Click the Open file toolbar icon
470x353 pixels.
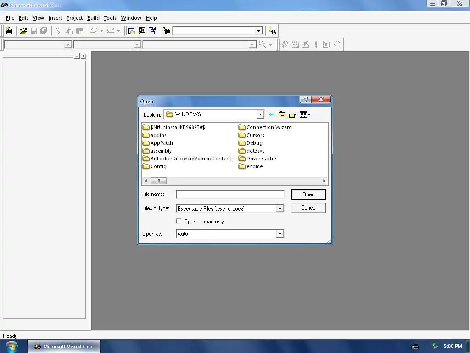tap(23, 31)
